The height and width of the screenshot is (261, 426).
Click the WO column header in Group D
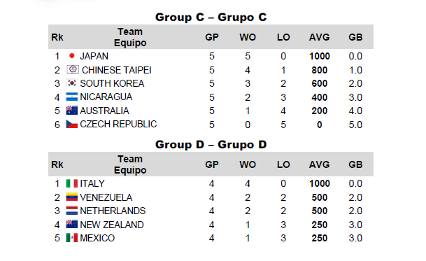tap(248, 164)
